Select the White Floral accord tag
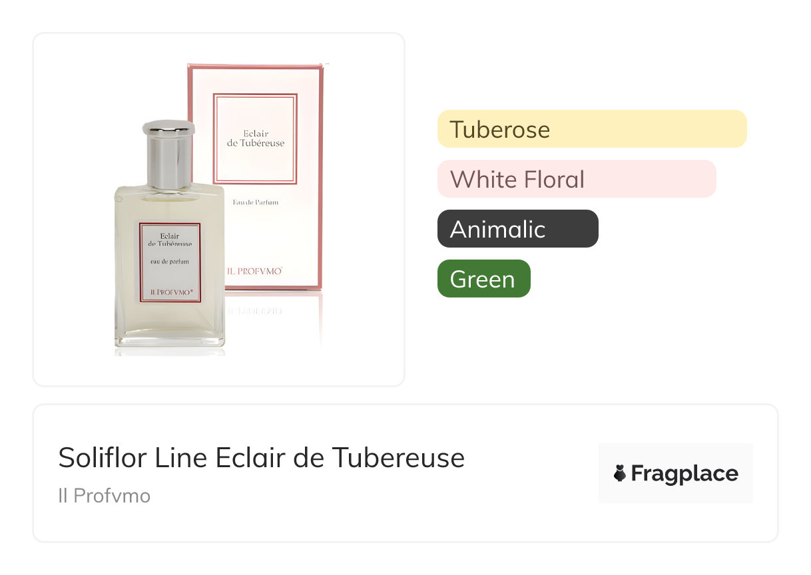This screenshot has height=575, width=811. [x=577, y=179]
